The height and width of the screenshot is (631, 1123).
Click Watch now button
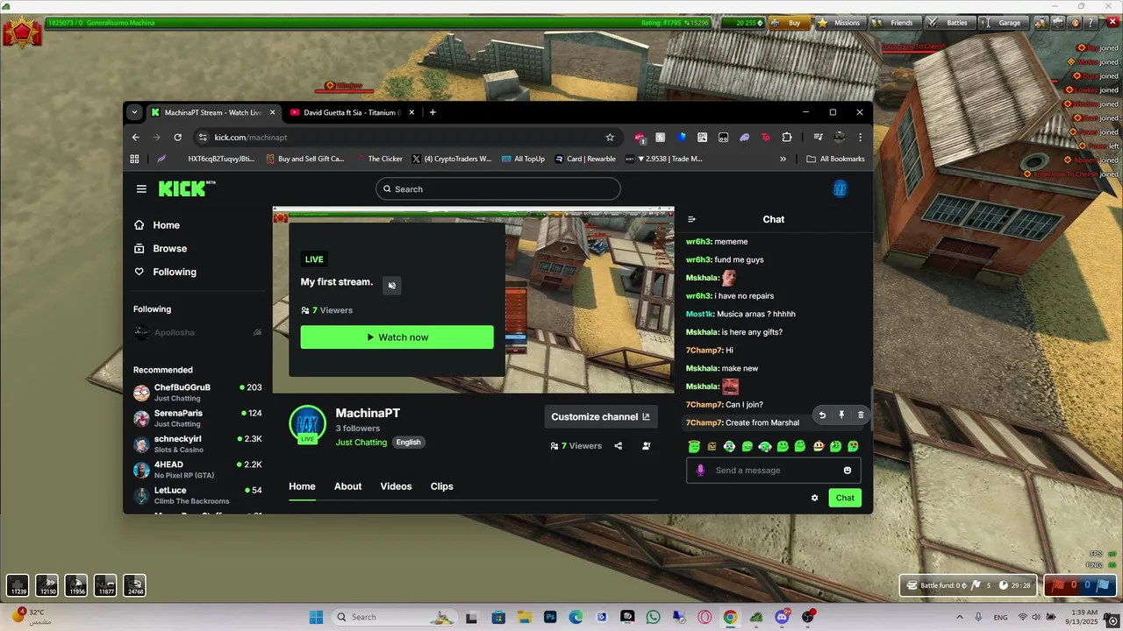pyautogui.click(x=397, y=337)
